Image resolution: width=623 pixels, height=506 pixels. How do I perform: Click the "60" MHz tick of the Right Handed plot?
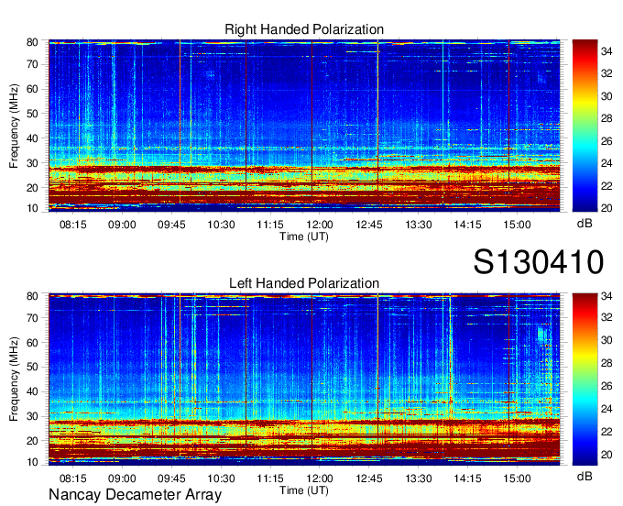pos(32,89)
